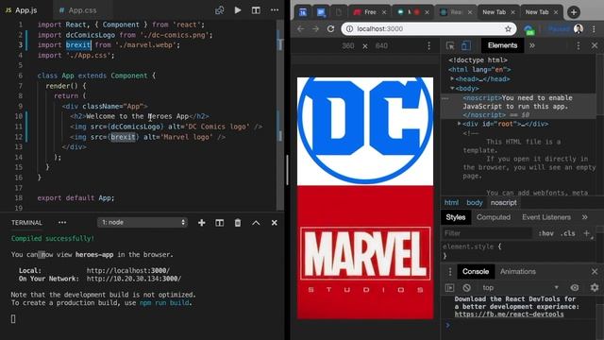This screenshot has height=340, width=604.
Task: Close the console drawer
Action: pyautogui.click(x=595, y=272)
